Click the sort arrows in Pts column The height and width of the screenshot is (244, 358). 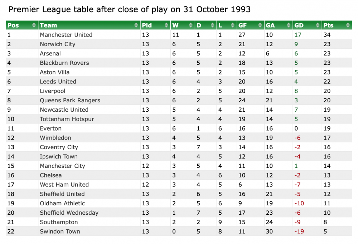pyautogui.click(x=348, y=25)
